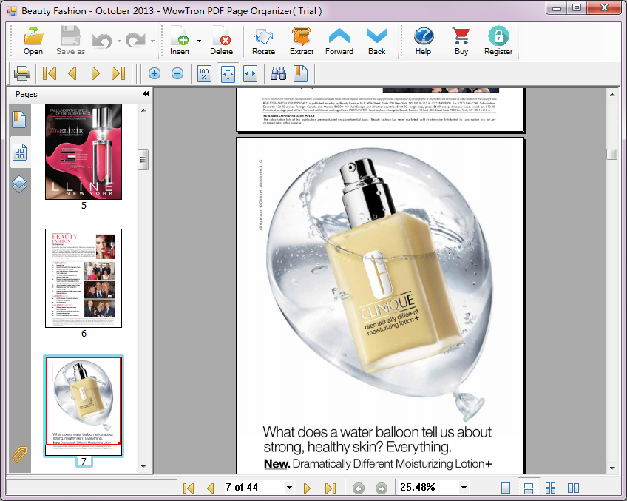Click the Rotate page tool

coord(263,40)
